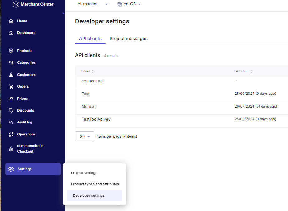This screenshot has width=288, height=211.
Task: Click the Operations sync arrows icon
Action: (x=11, y=134)
